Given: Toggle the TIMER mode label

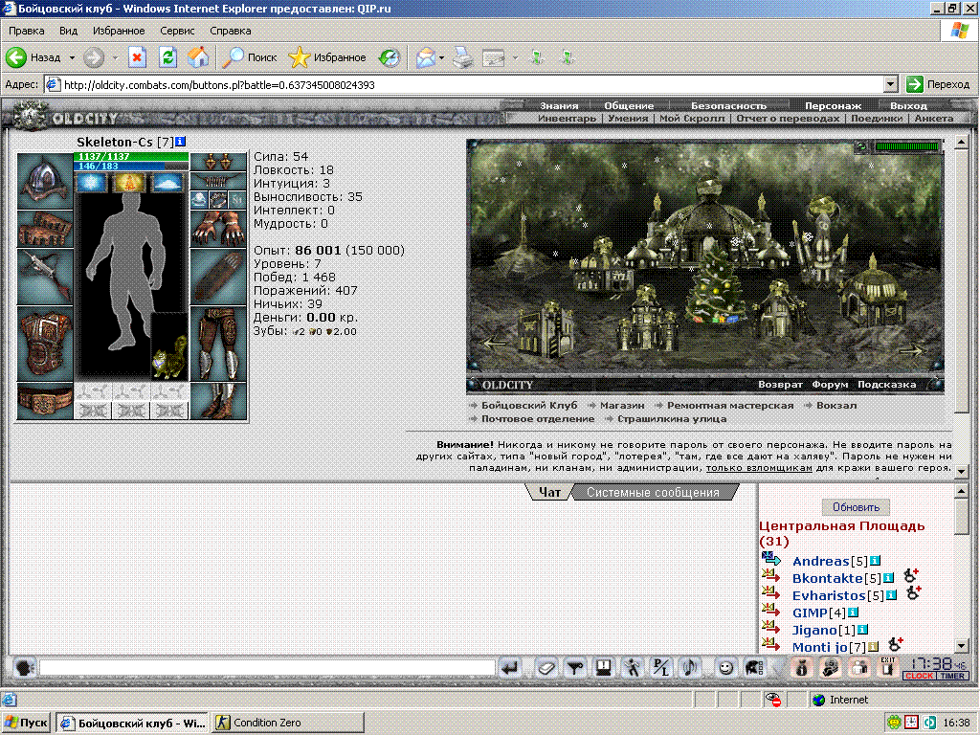Looking at the screenshot, I should tap(952, 676).
